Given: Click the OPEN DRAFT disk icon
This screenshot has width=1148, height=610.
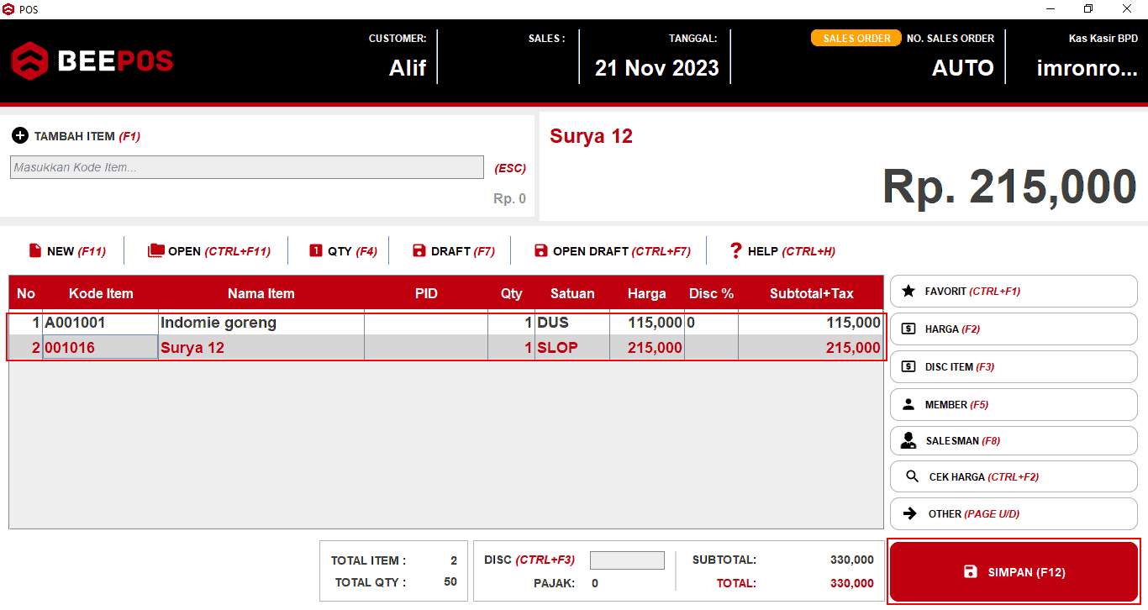Looking at the screenshot, I should (541, 250).
